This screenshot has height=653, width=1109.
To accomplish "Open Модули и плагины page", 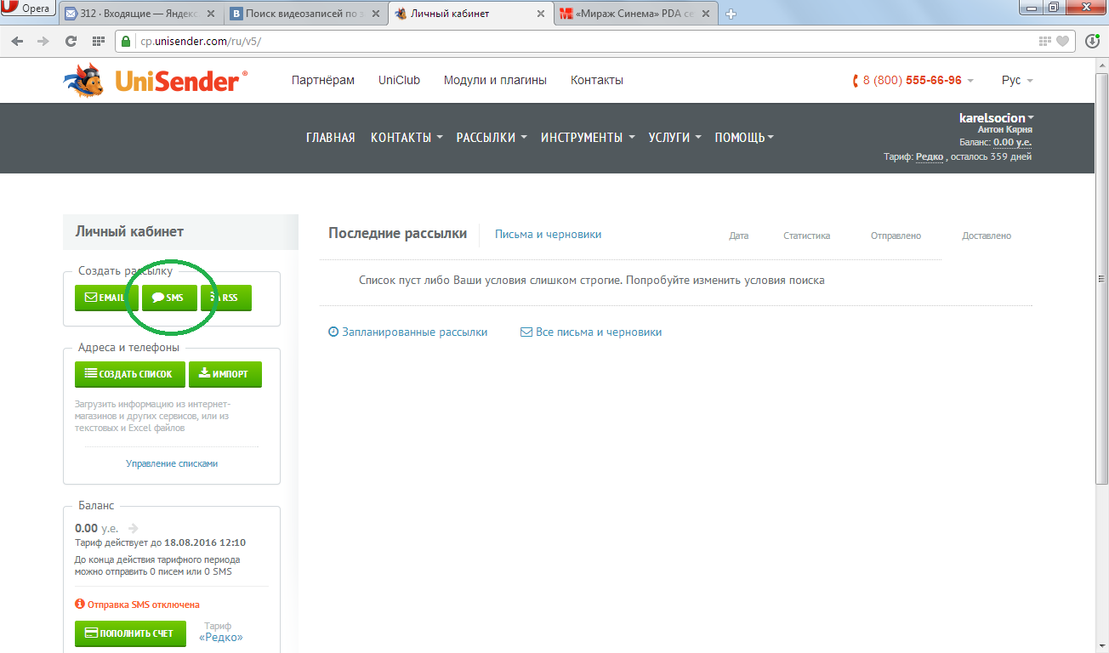I will pos(495,80).
